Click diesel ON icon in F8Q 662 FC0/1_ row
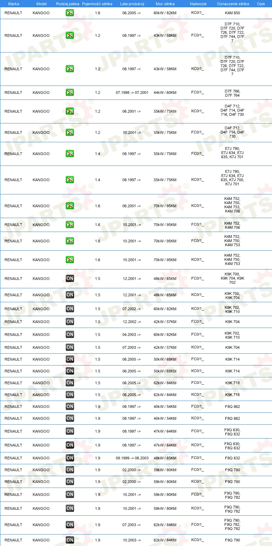Screen dimensions: 272x546 [70, 407]
